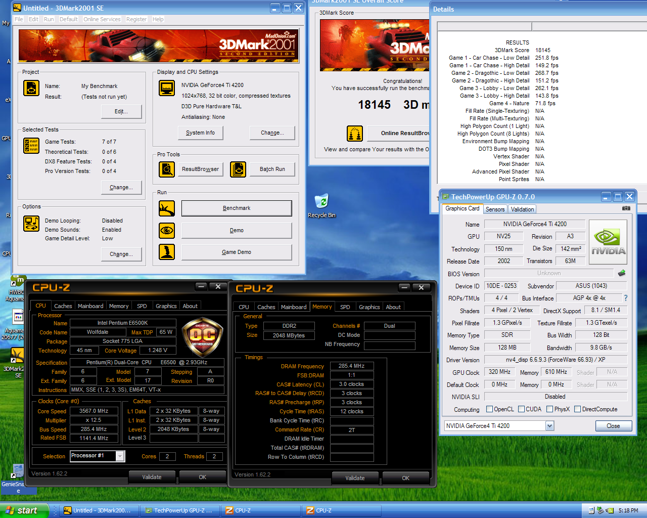Click the DRAM Frequency value in CPU-Z
Screen dimensions: 647x518
click(x=351, y=366)
